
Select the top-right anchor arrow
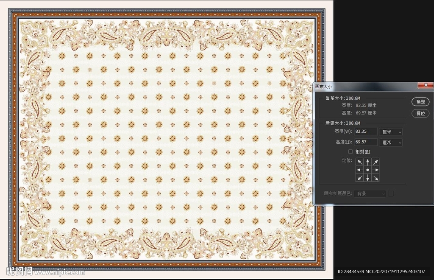point(375,162)
